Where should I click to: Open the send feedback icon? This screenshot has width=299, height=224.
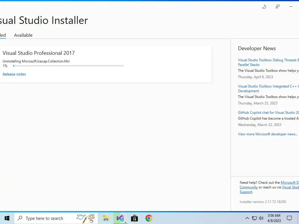coord(277,7)
